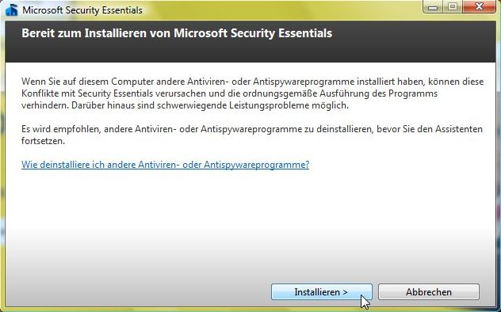Click the word fortsetzen at paragraph end

click(x=43, y=141)
